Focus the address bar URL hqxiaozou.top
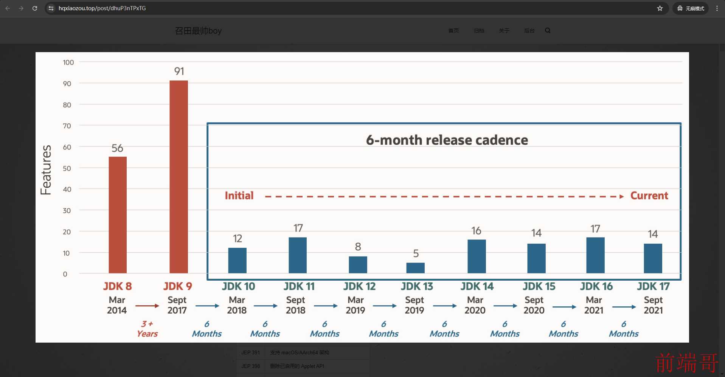This screenshot has width=725, height=377. (102, 8)
